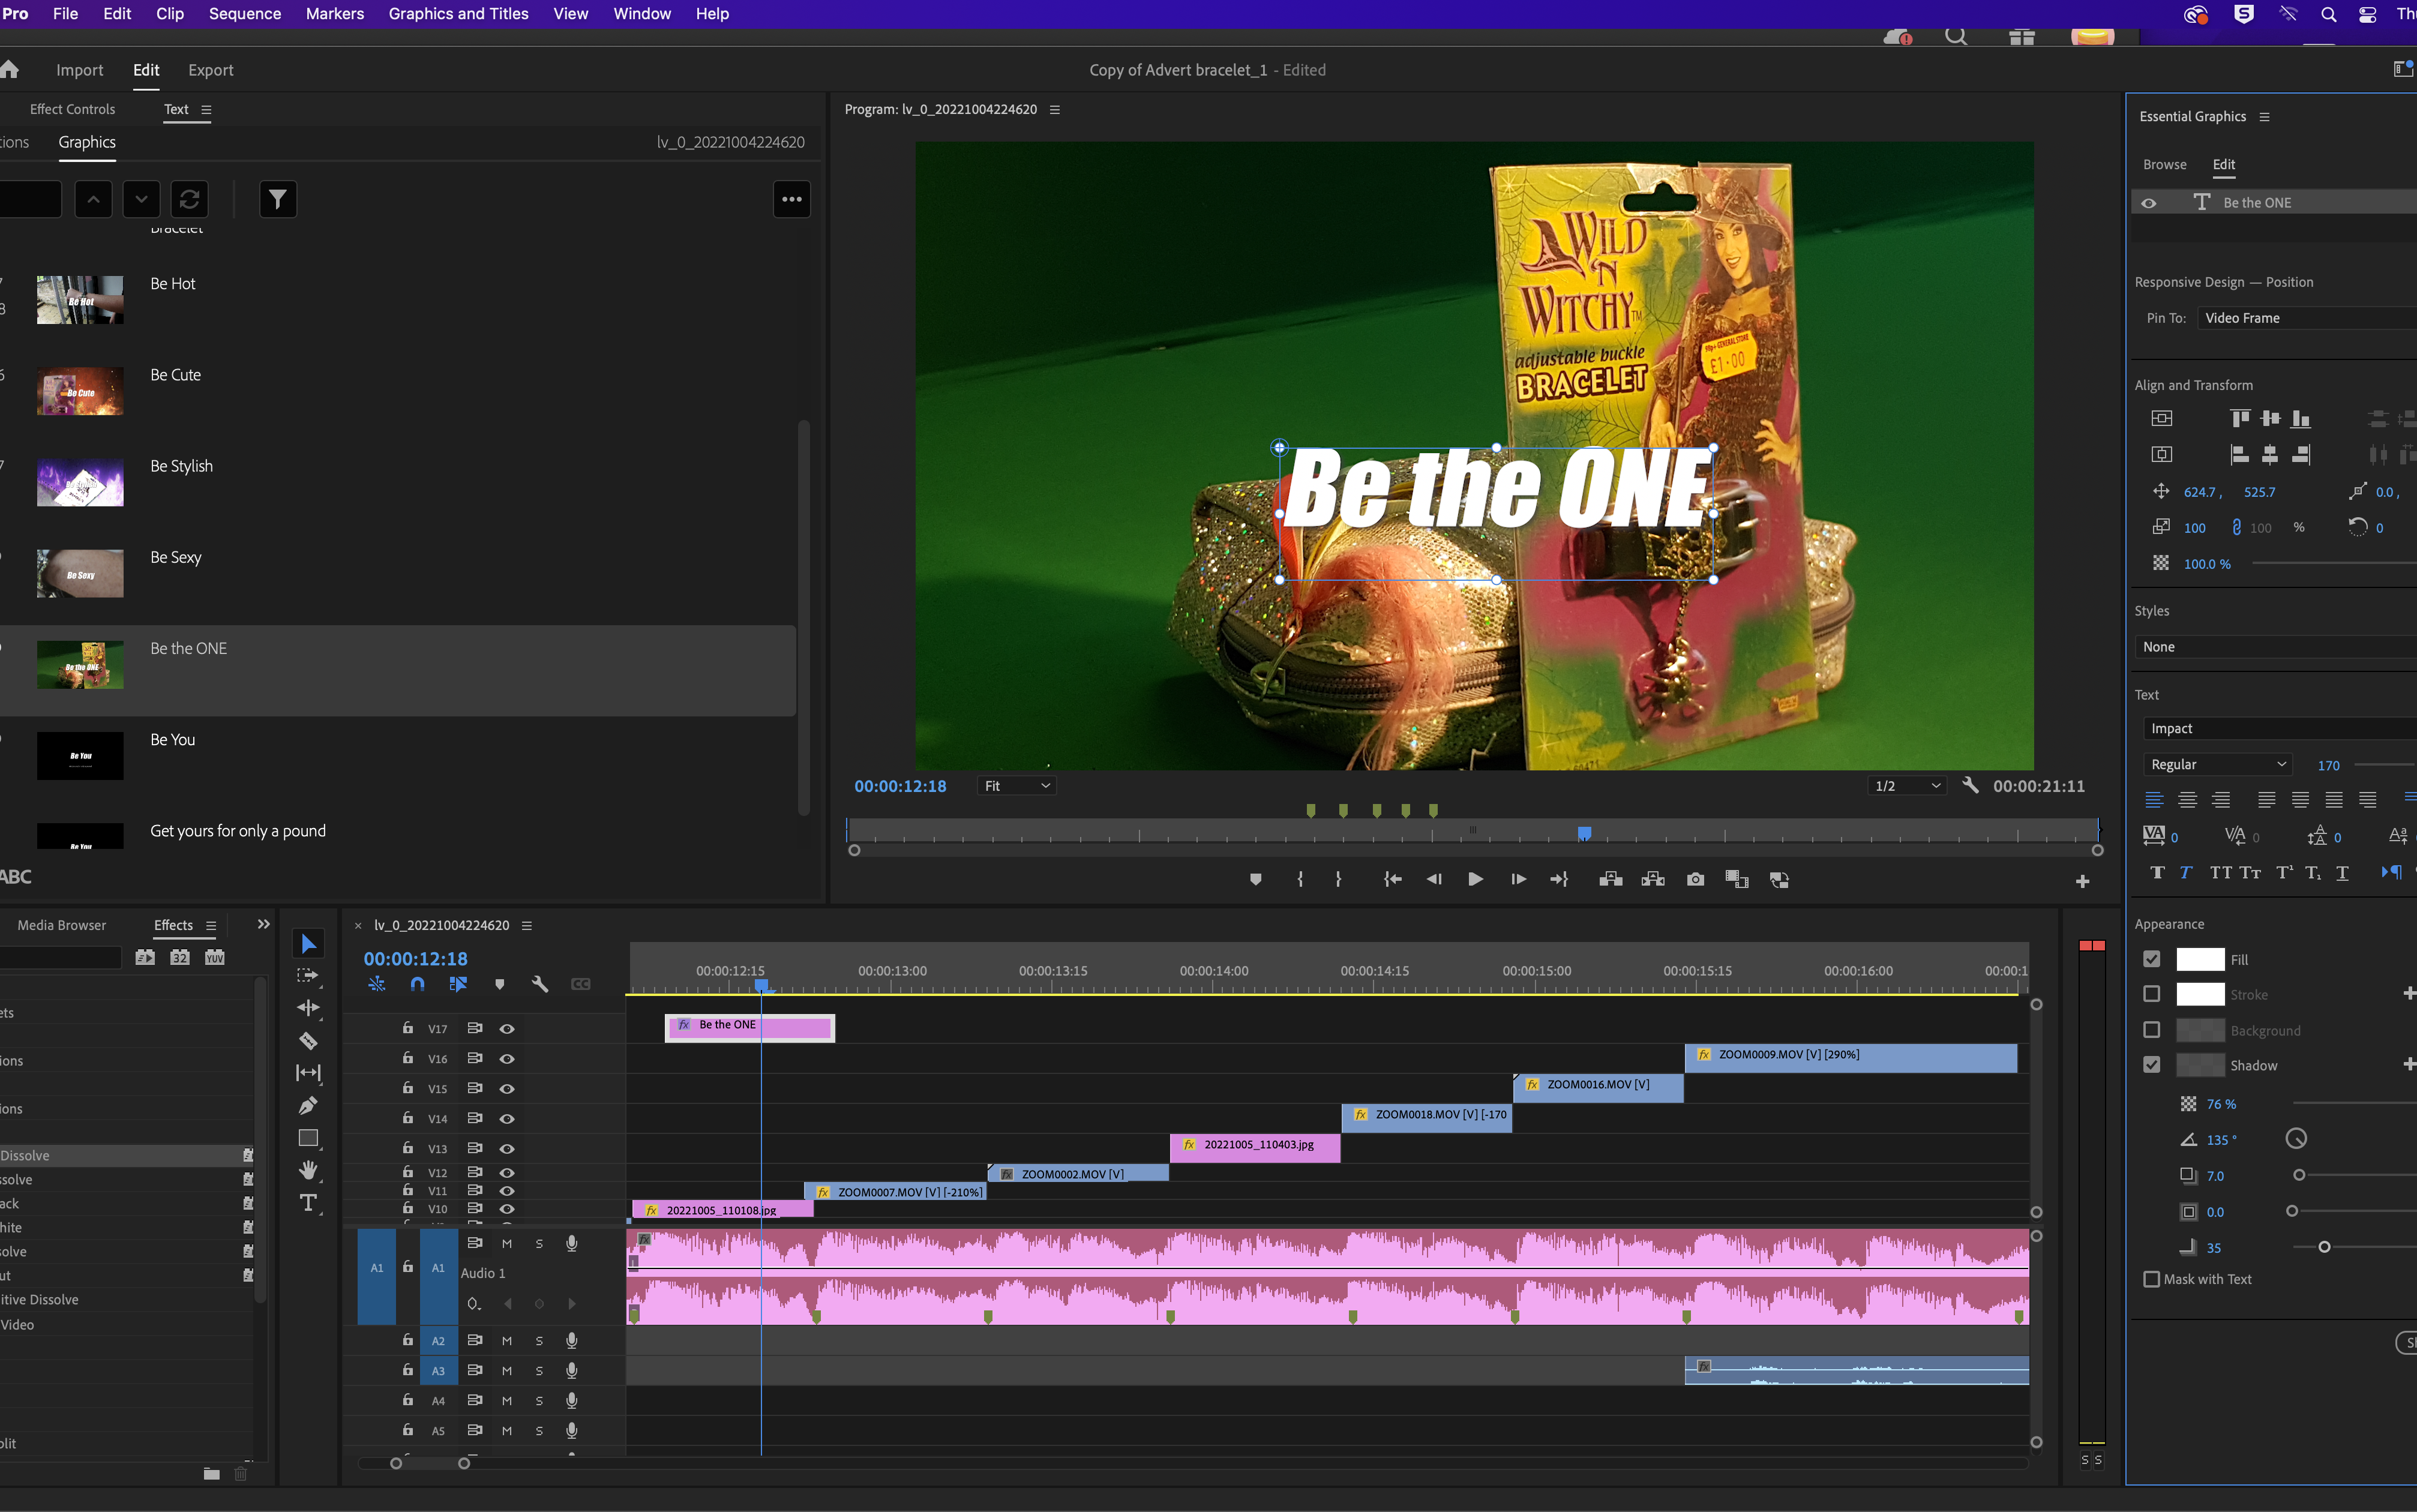Enable Mask with Text checkbox
The height and width of the screenshot is (1512, 2417).
tap(2152, 1279)
